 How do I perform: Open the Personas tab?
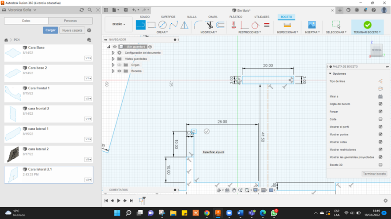point(70,21)
